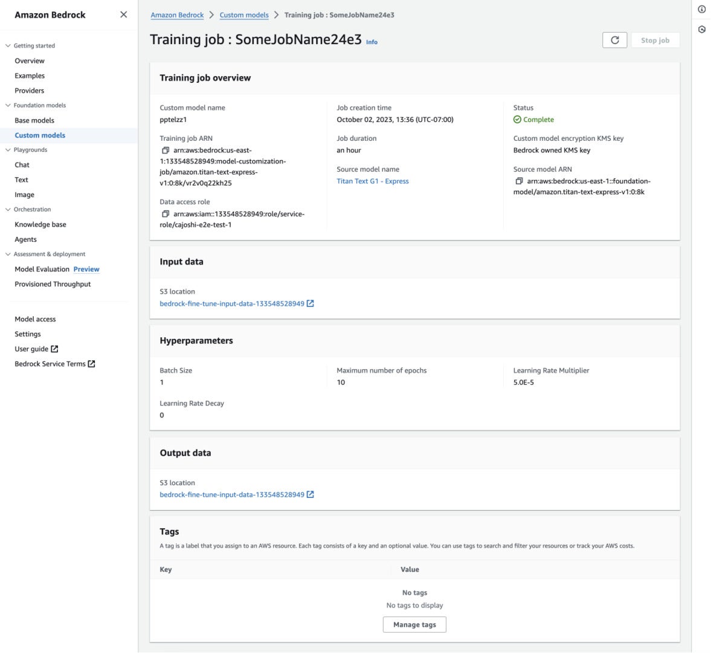Click the Key column header in Tags
Screen dimensions: 725x669
coord(166,569)
